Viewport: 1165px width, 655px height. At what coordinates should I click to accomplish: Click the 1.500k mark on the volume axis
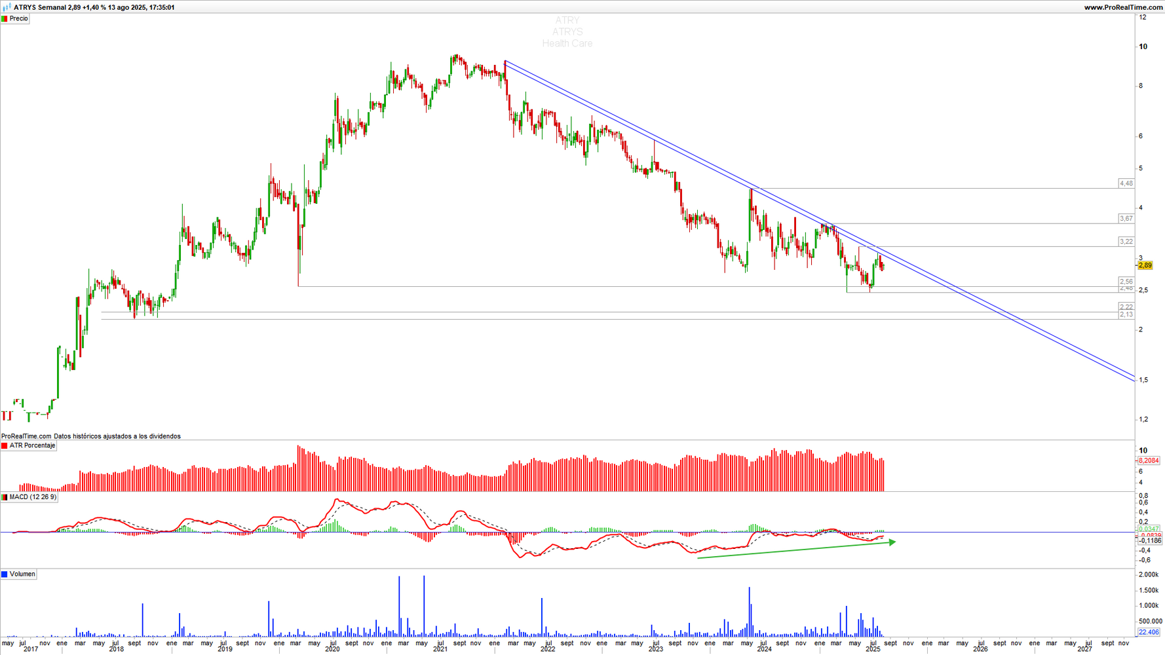click(1149, 590)
